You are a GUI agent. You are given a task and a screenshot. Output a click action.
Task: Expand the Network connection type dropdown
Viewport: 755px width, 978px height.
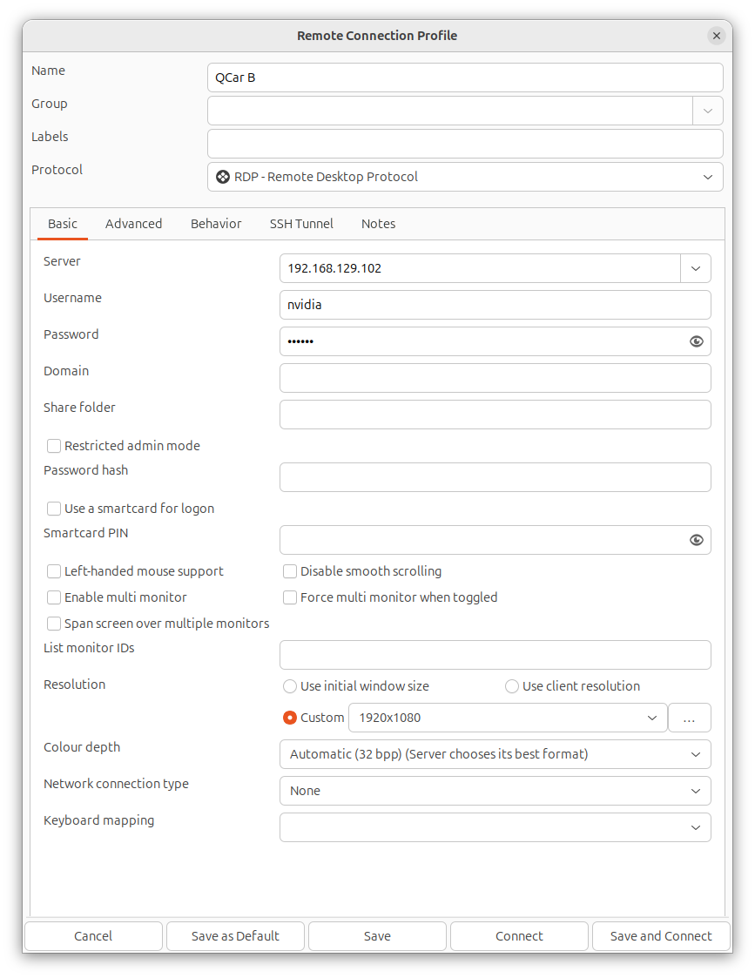495,791
